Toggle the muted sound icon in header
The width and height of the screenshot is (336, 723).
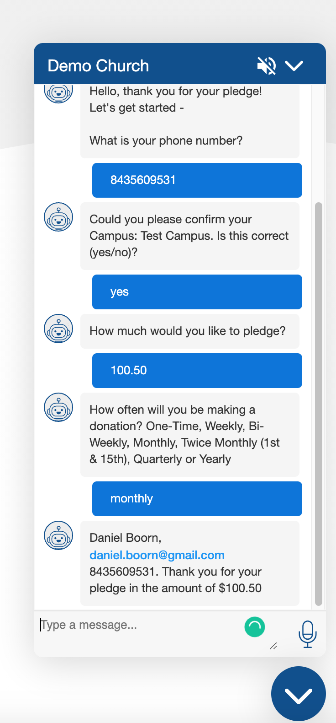[x=267, y=65]
